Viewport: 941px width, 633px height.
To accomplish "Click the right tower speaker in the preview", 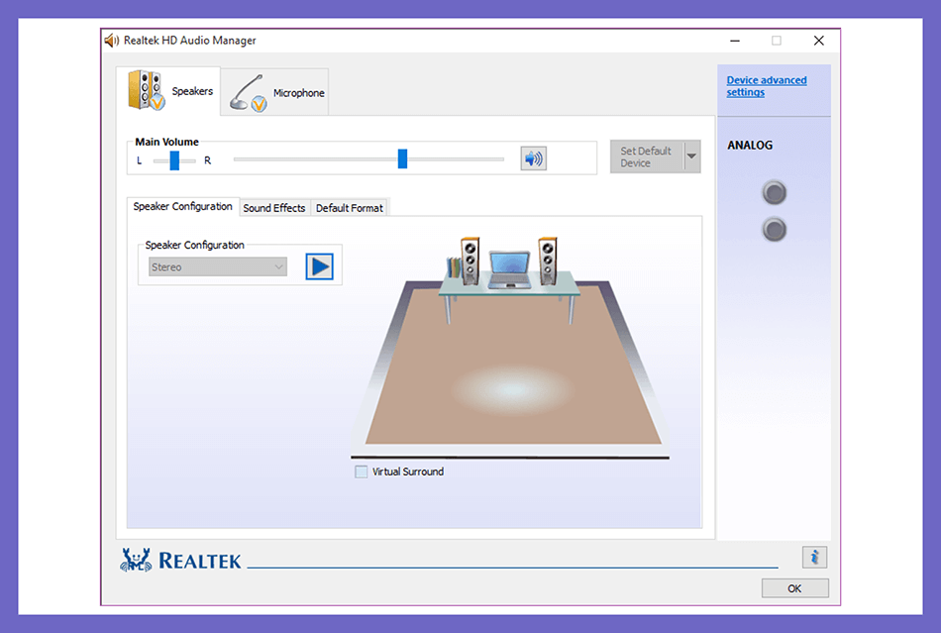I will pyautogui.click(x=546, y=261).
